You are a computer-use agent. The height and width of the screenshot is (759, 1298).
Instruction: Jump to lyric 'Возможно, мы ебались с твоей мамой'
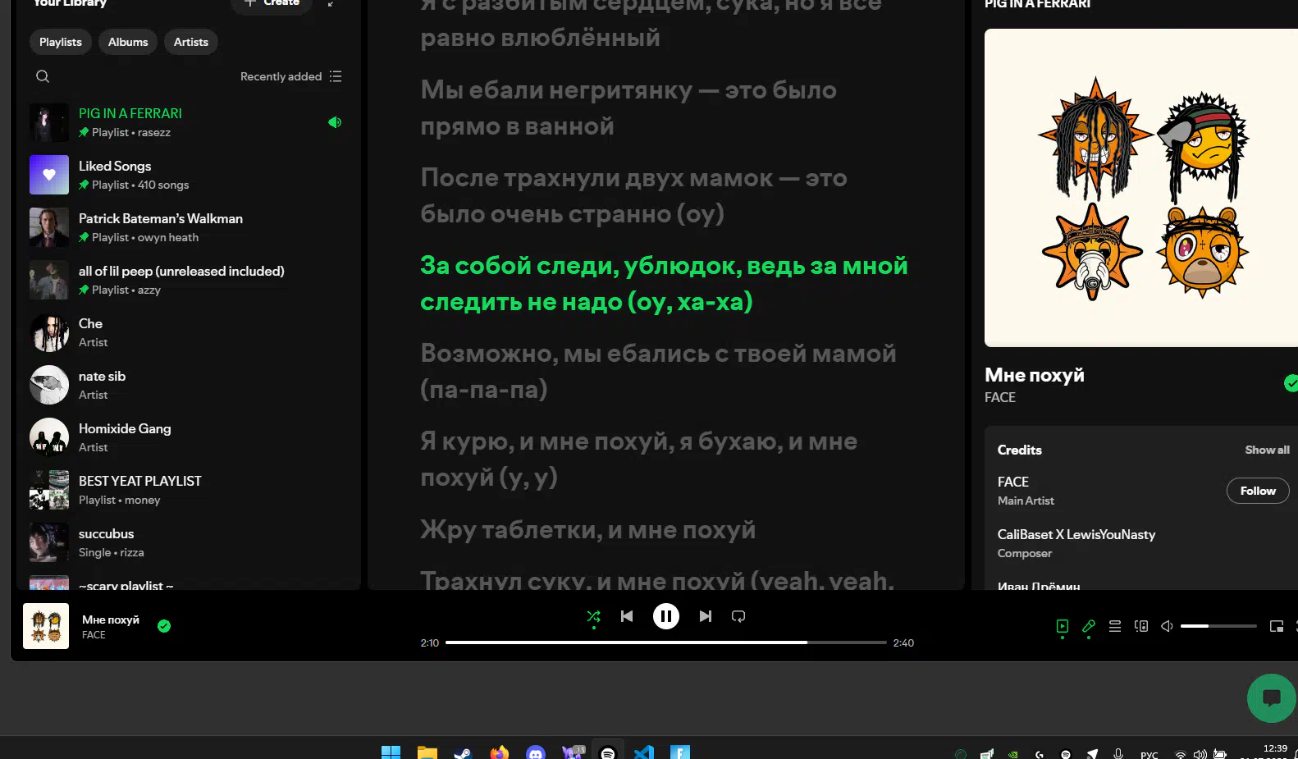coord(658,371)
